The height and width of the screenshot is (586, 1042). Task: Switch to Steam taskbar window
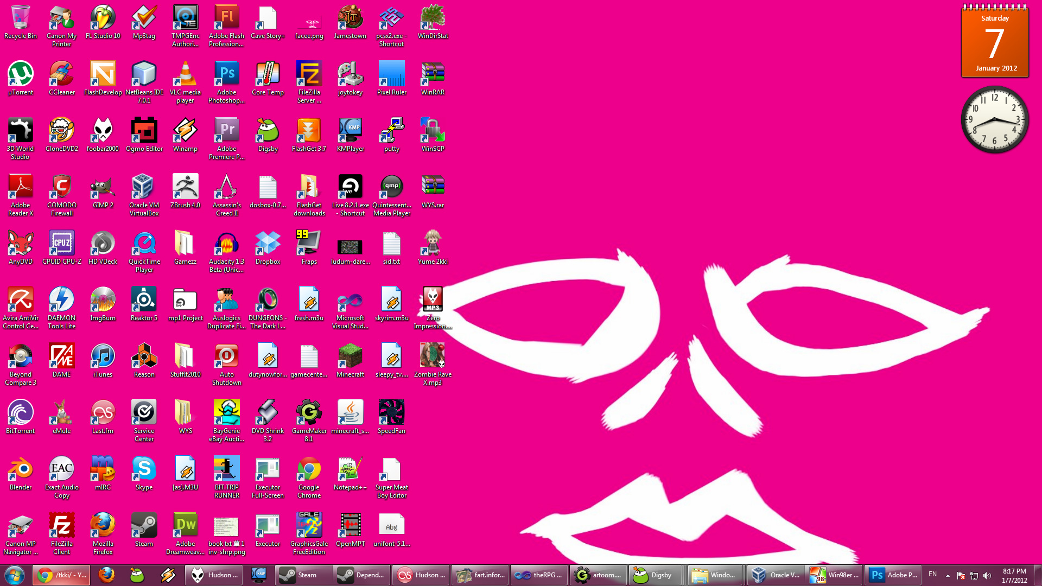(x=303, y=575)
